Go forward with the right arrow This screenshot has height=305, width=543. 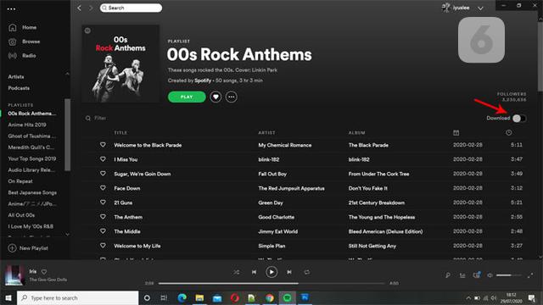[x=91, y=8]
